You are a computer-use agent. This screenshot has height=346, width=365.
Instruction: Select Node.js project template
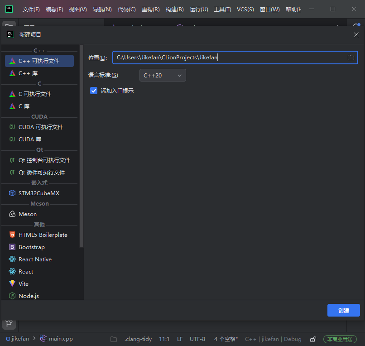click(x=39, y=296)
